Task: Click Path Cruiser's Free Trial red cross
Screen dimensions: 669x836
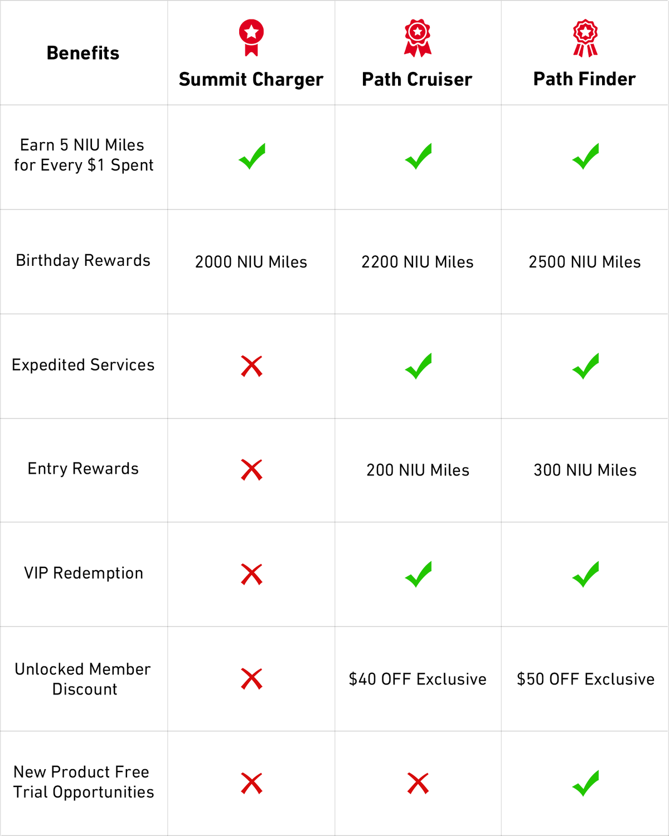Action: click(x=418, y=783)
